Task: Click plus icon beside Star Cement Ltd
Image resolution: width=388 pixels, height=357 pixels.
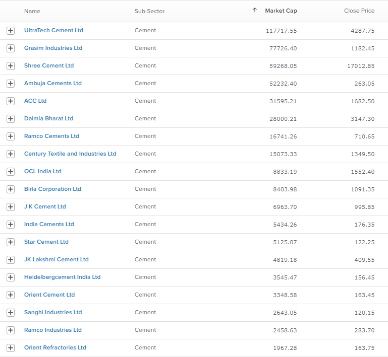Action: coord(11,242)
